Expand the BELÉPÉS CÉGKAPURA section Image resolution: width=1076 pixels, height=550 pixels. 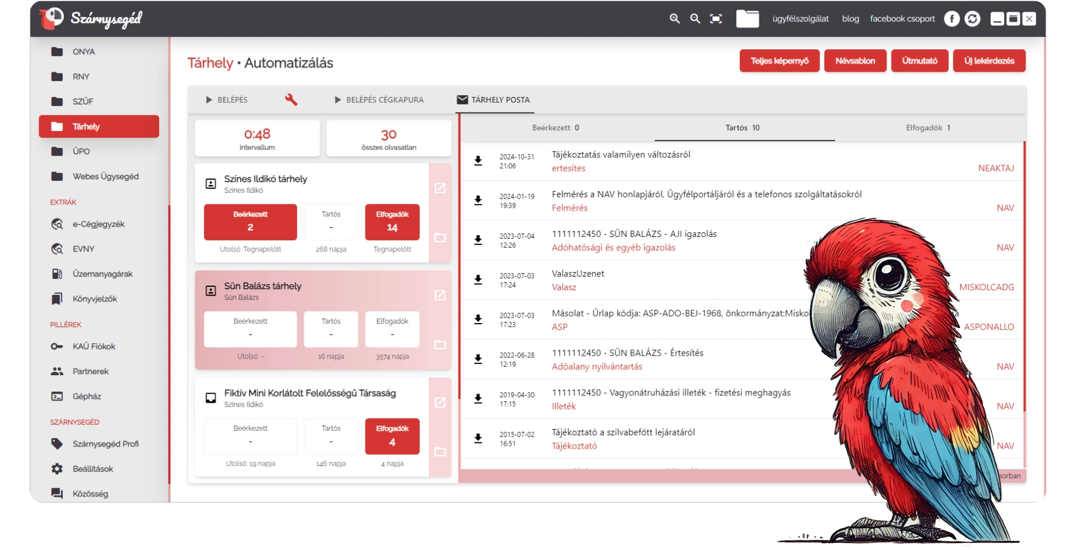(x=379, y=100)
